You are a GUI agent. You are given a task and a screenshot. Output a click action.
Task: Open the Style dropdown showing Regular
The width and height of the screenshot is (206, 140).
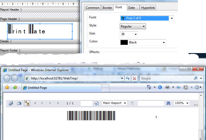tap(144, 26)
